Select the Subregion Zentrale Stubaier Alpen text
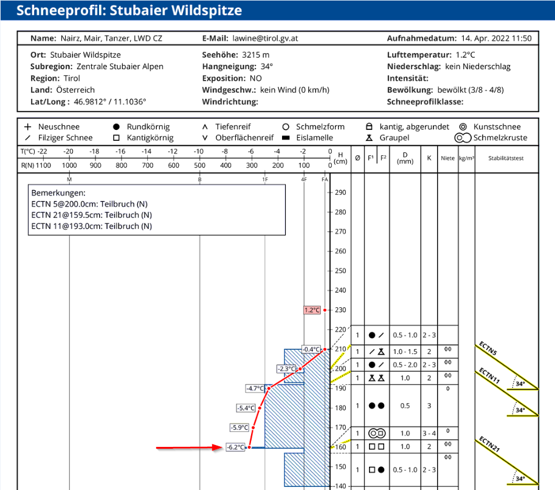The width and height of the screenshot is (555, 490). point(120,66)
